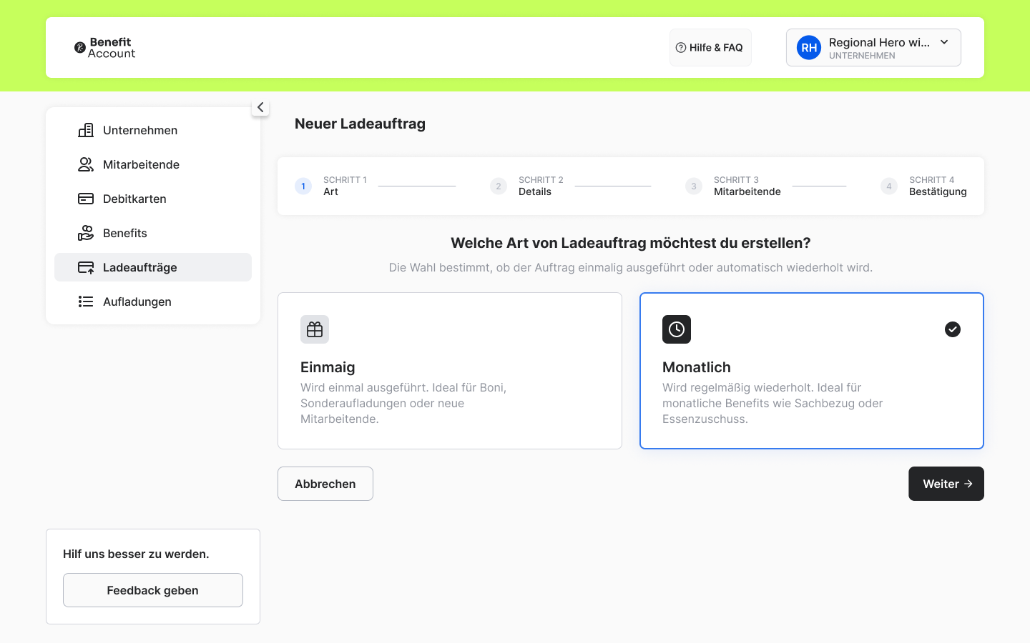Click the Benefit Account logo
1030x643 pixels.
(x=105, y=48)
